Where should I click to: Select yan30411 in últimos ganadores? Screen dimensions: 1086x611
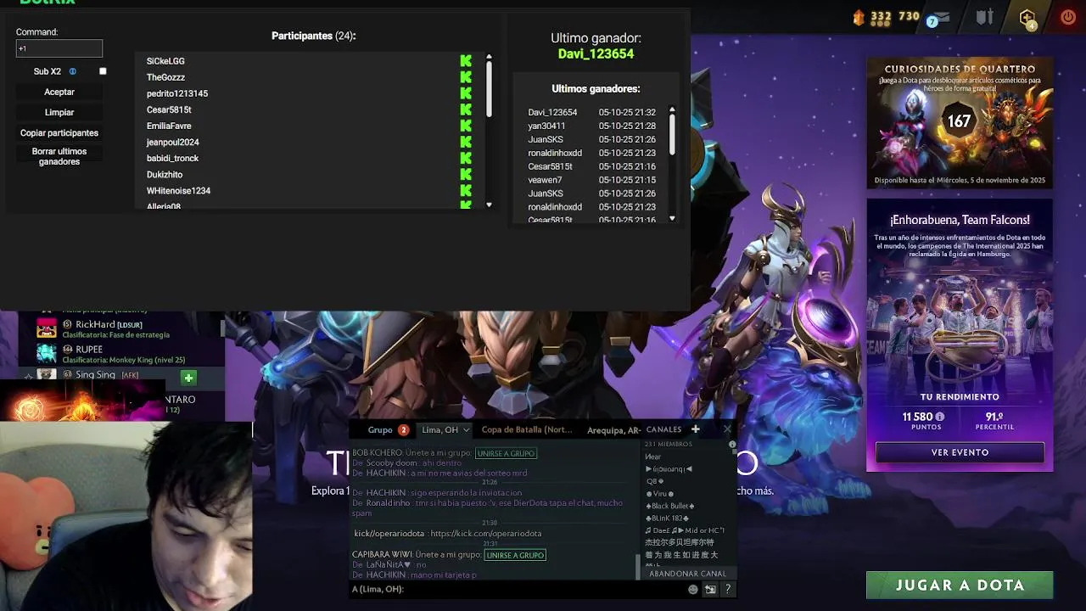tap(546, 126)
